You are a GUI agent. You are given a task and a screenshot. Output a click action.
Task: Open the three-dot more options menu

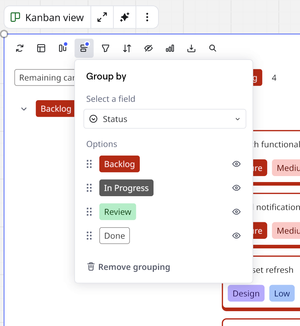pyautogui.click(x=147, y=17)
